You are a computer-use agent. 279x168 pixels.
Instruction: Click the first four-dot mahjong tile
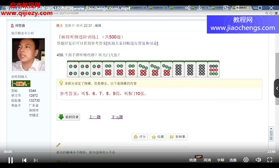tap(73, 69)
